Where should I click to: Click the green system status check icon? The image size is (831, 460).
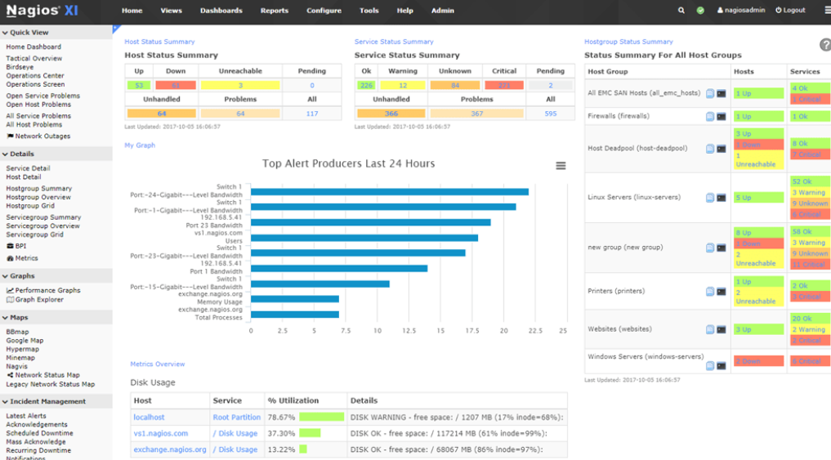click(700, 10)
